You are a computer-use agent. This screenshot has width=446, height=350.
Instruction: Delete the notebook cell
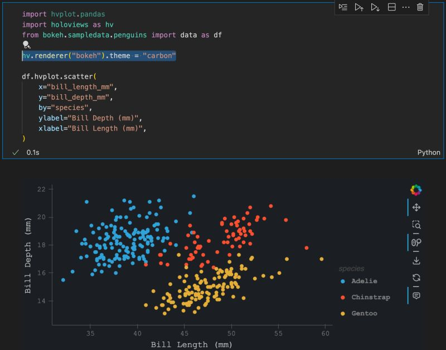tap(420, 8)
